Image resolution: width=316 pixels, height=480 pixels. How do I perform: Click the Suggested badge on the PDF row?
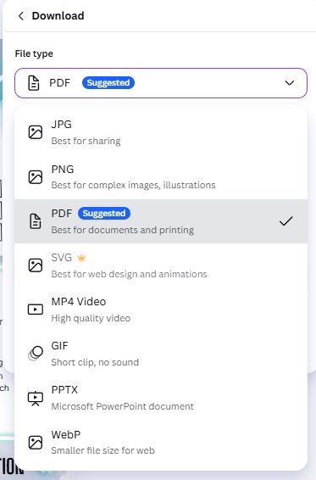[104, 213]
